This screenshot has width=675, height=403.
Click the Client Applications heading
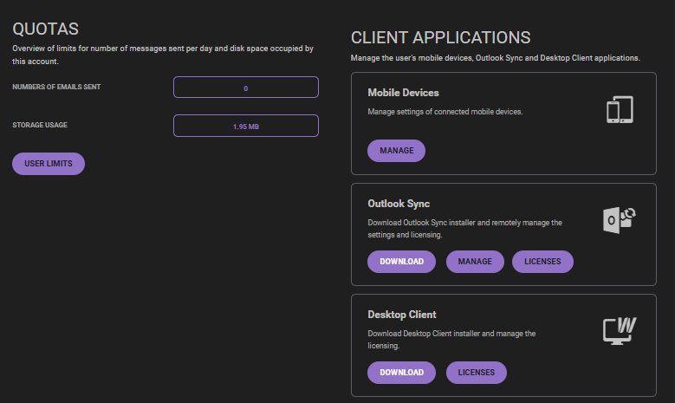point(440,38)
